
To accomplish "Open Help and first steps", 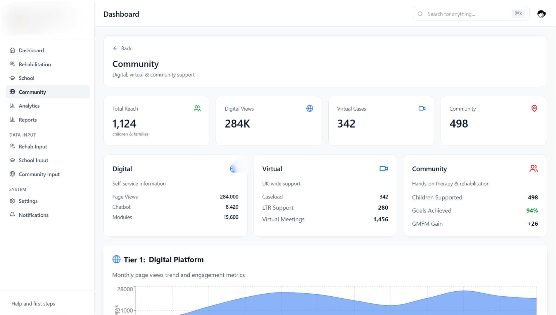I will tap(33, 304).
